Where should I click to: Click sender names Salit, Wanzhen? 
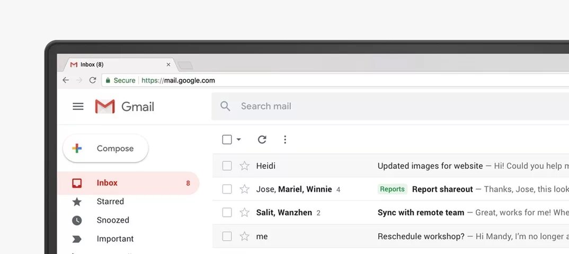[284, 213]
